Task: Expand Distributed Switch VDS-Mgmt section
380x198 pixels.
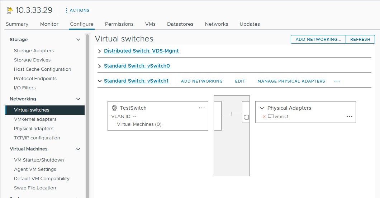Action: click(x=100, y=51)
